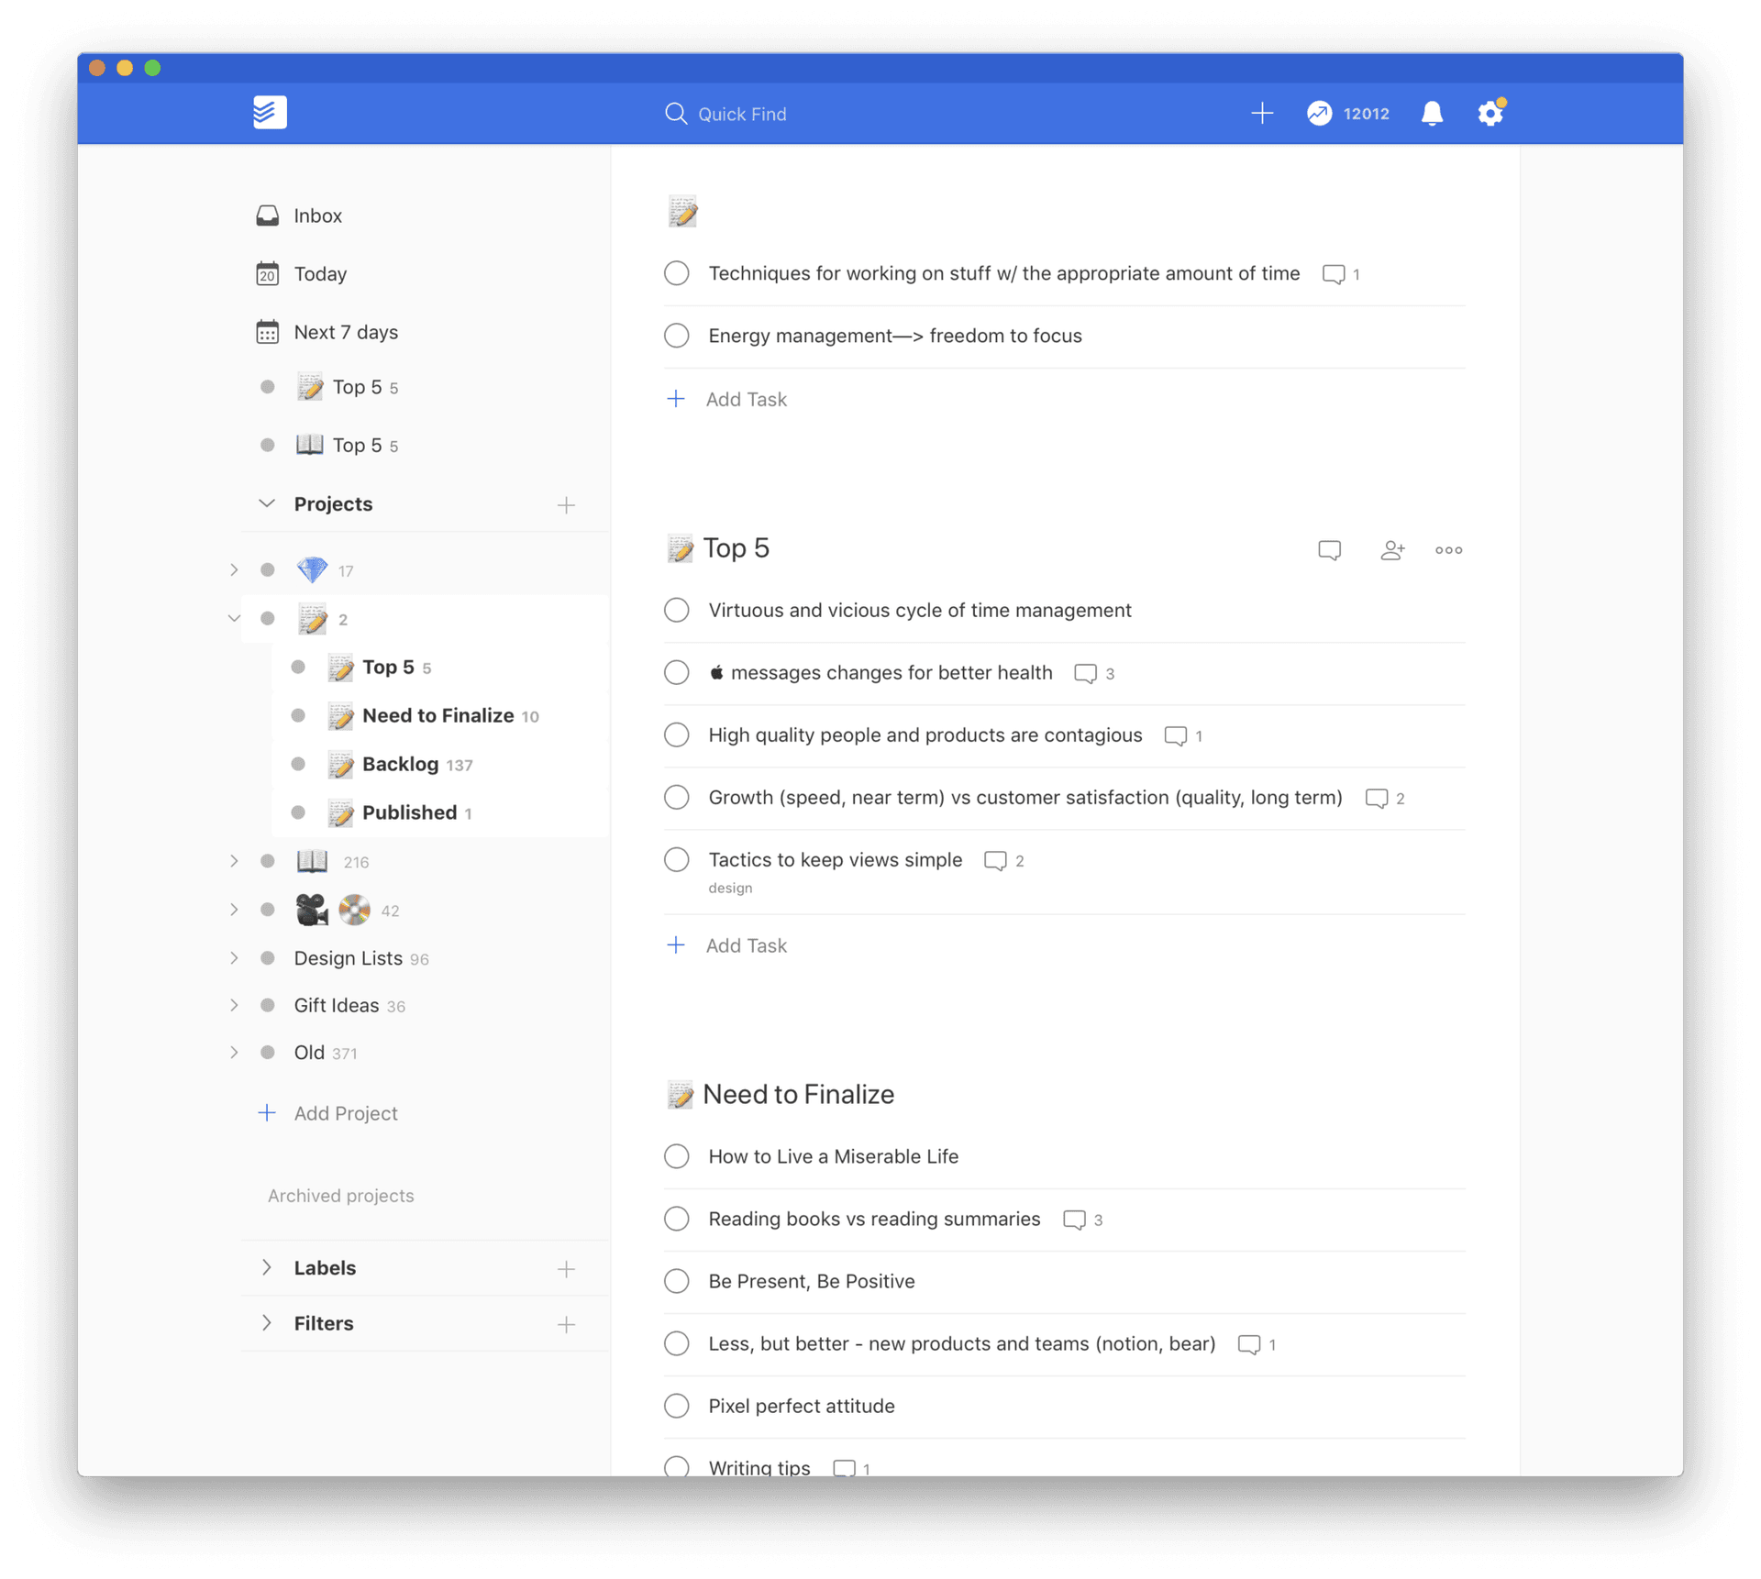
Task: Open the settings gear menu
Action: 1490,113
